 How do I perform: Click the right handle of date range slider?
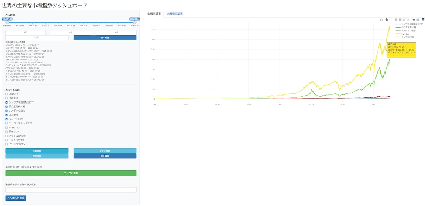(134, 22)
